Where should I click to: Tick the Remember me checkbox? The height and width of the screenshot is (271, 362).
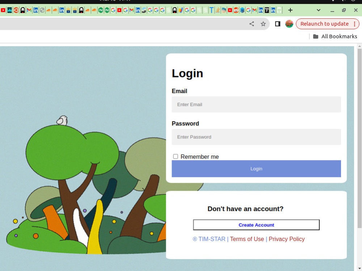(176, 156)
